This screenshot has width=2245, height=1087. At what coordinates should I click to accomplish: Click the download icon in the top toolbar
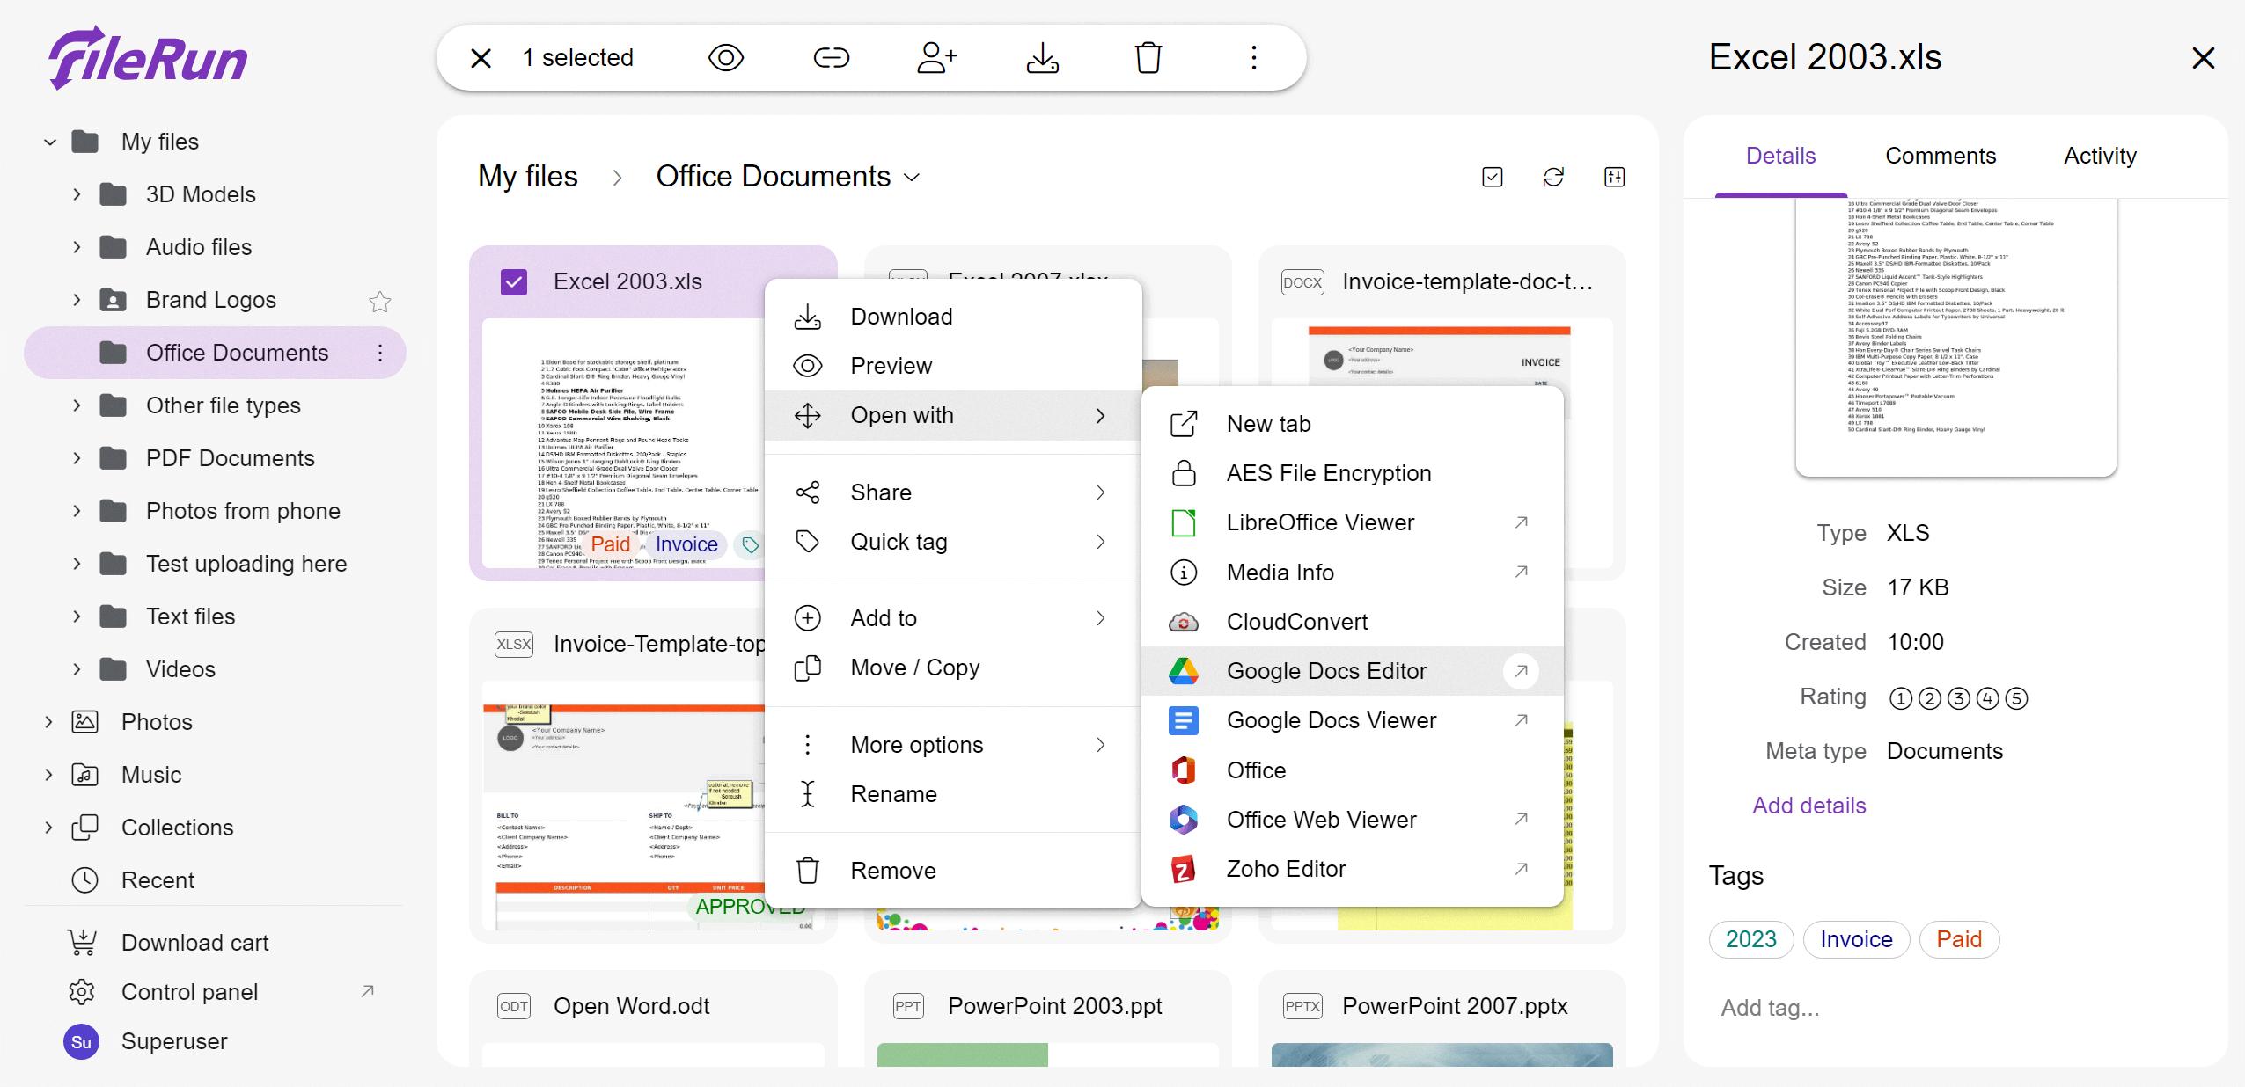[1042, 58]
